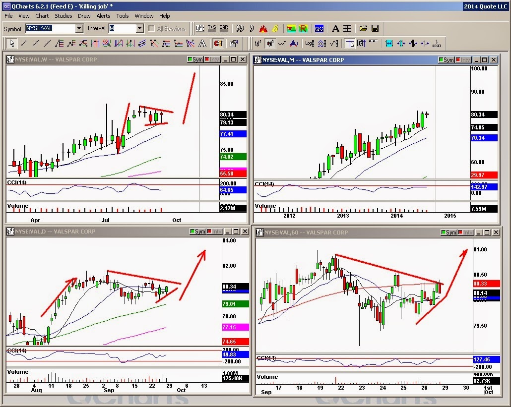Open the Chart menu

42,16
